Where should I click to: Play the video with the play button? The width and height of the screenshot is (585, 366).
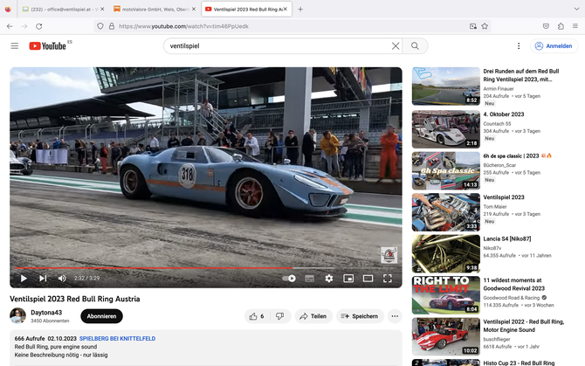[x=24, y=279]
